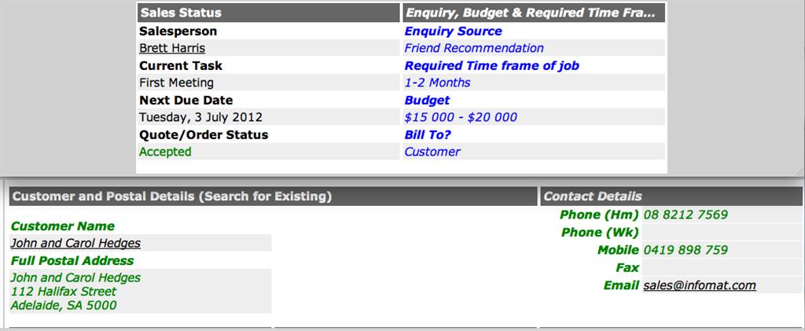Select the Mobile number 0419 898 759 field
805x331 pixels.
pos(722,251)
